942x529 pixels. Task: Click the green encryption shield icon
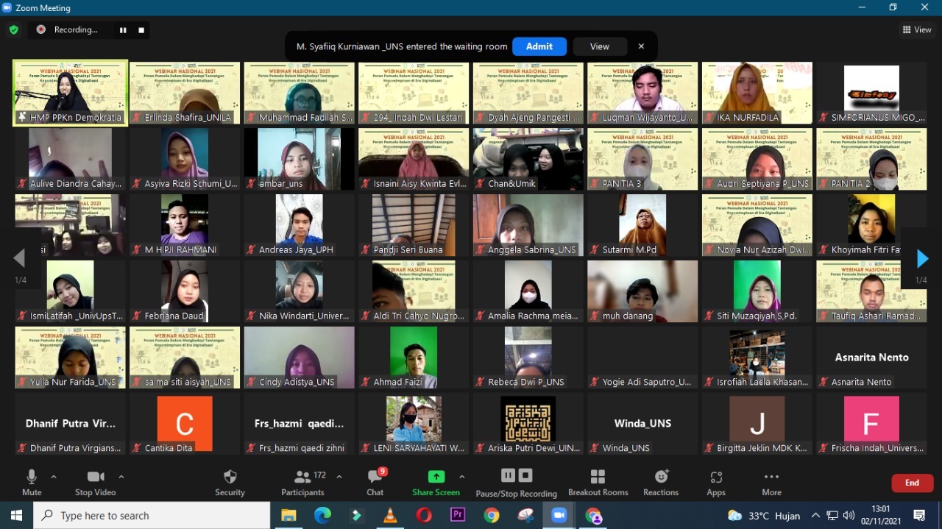13,29
